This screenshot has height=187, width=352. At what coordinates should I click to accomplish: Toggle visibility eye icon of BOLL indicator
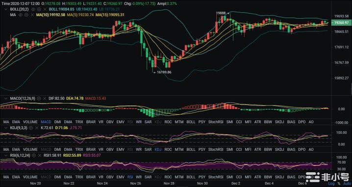33,9
